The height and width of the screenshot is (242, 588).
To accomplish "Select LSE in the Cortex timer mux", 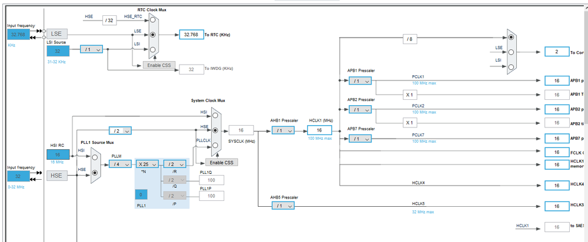I will (x=511, y=52).
